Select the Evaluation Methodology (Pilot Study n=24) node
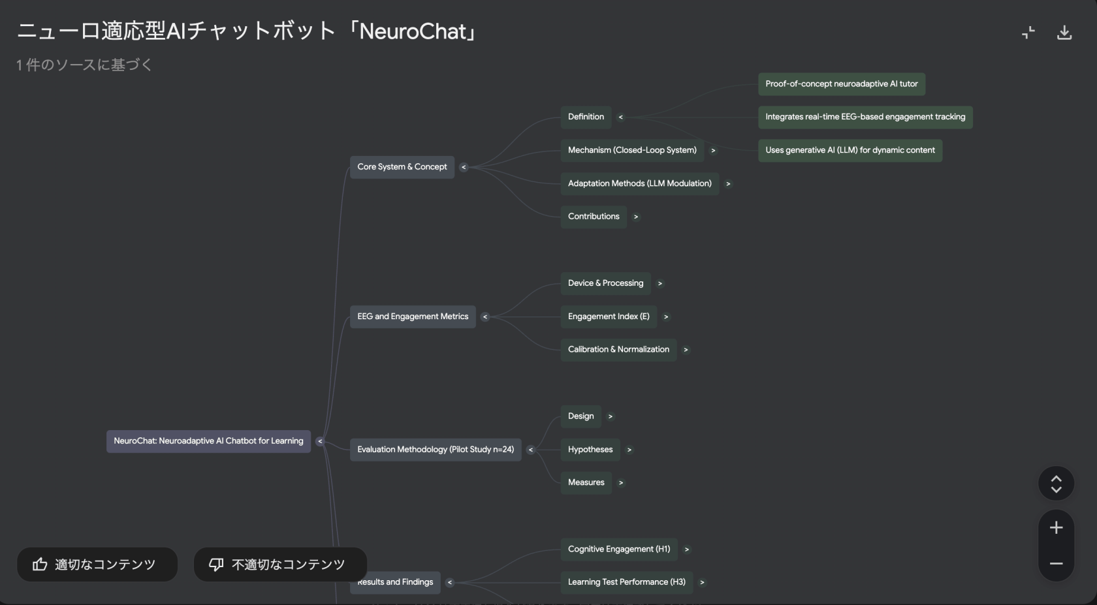 click(436, 450)
